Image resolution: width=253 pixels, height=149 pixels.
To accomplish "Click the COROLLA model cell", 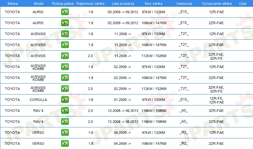I will pos(38,100).
